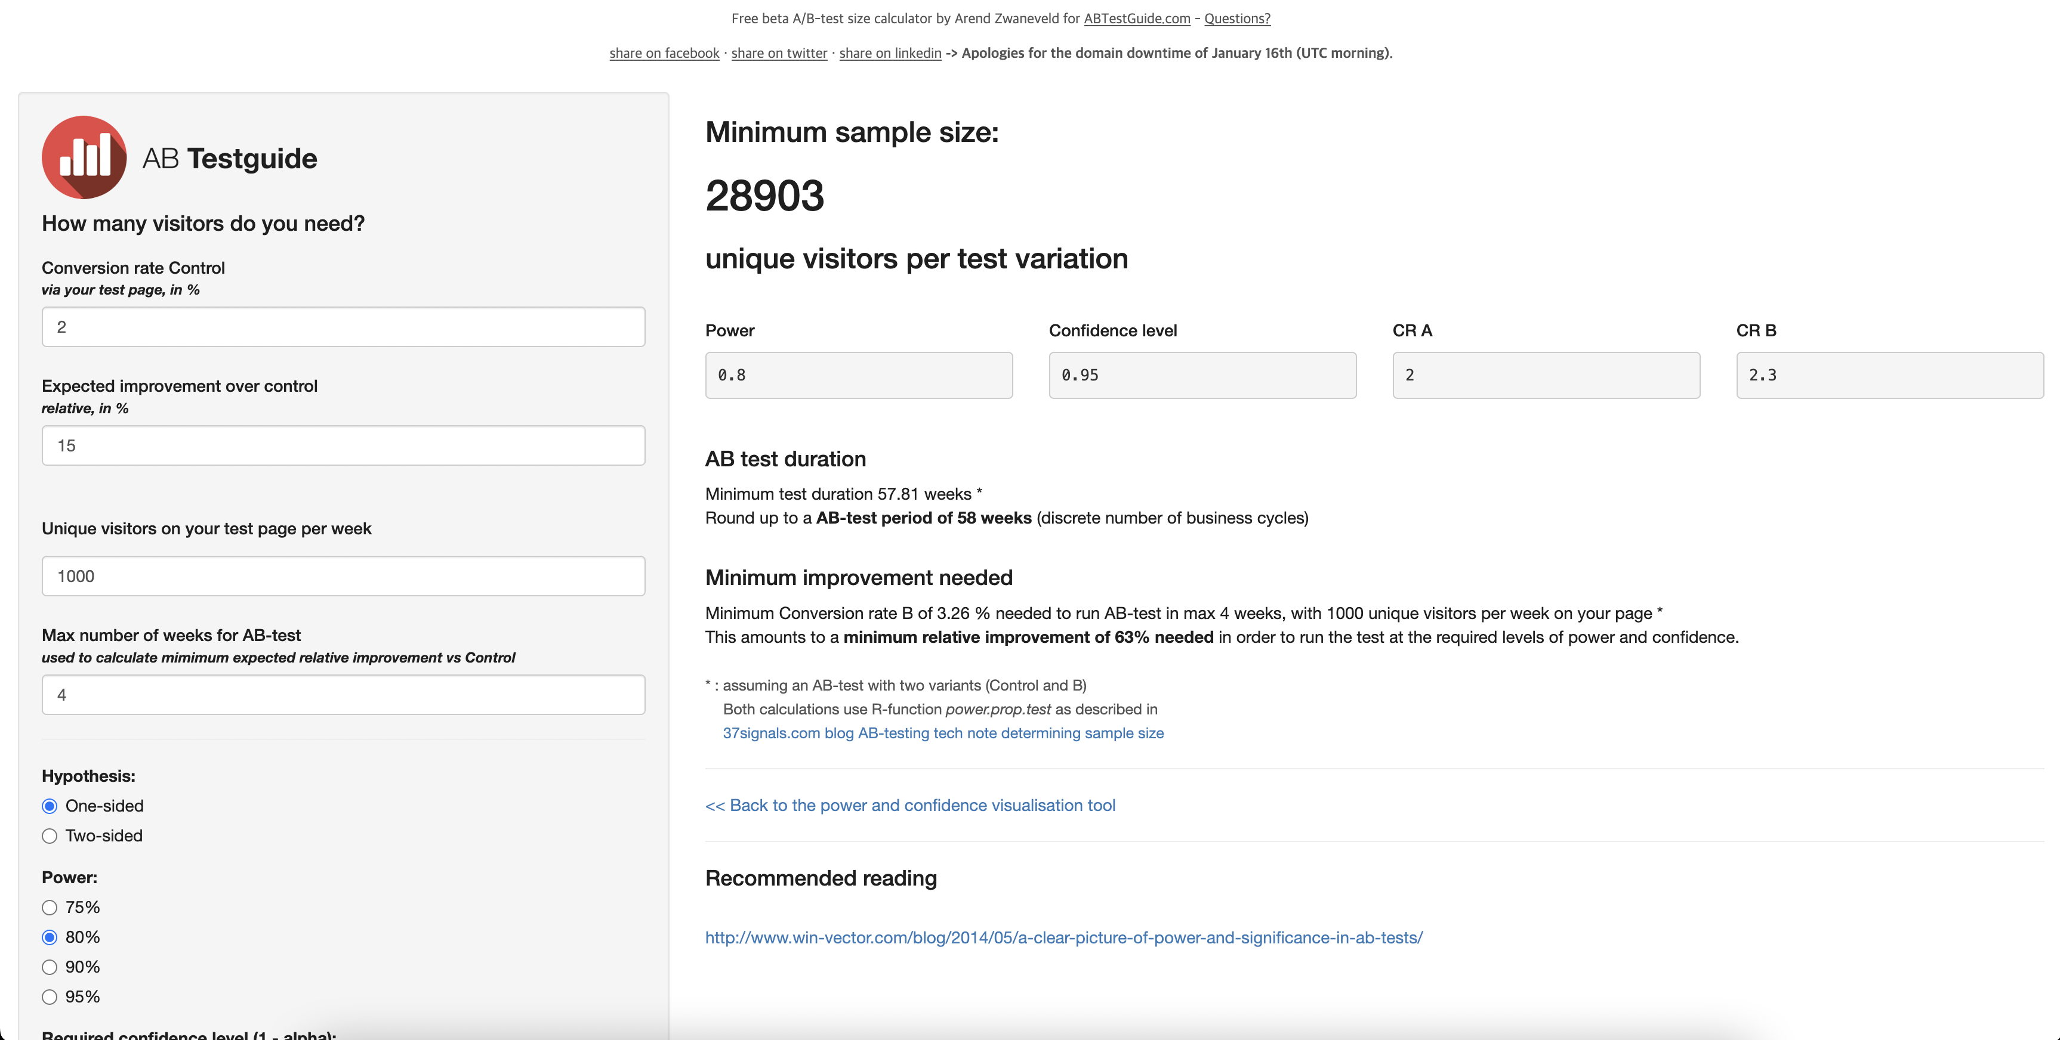
Task: Open the win-vector.com recommended reading link
Action: [1063, 937]
